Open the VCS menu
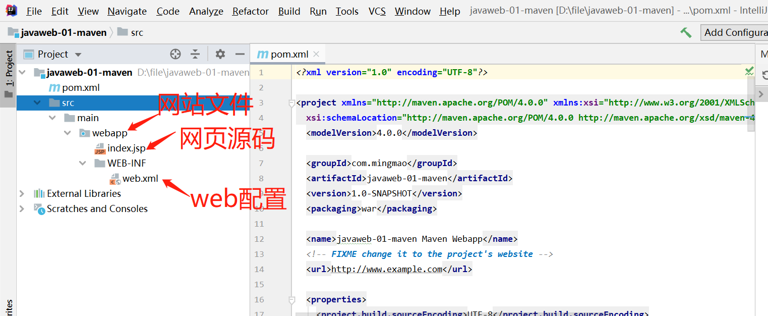The image size is (768, 316). (x=377, y=11)
